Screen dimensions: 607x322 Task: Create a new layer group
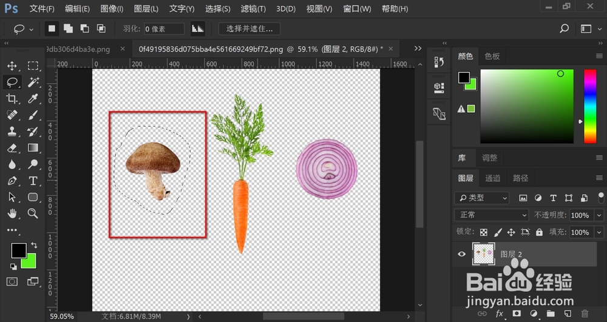point(551,314)
